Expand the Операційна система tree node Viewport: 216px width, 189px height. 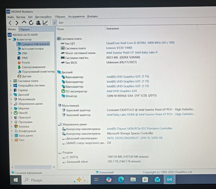[x=11, y=86]
